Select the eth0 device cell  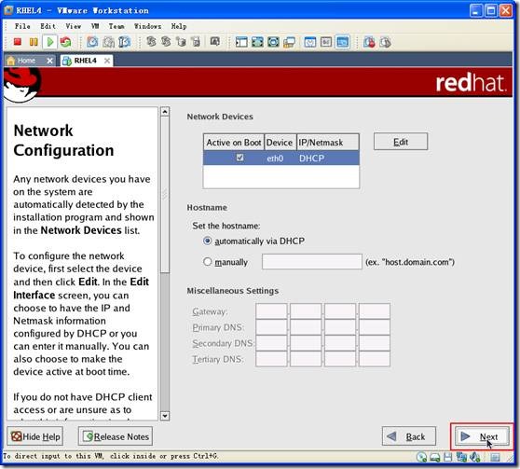coord(275,159)
